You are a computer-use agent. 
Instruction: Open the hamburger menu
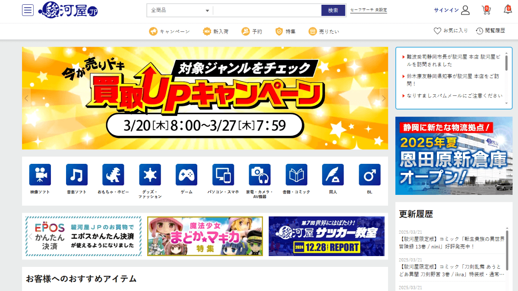(x=28, y=10)
